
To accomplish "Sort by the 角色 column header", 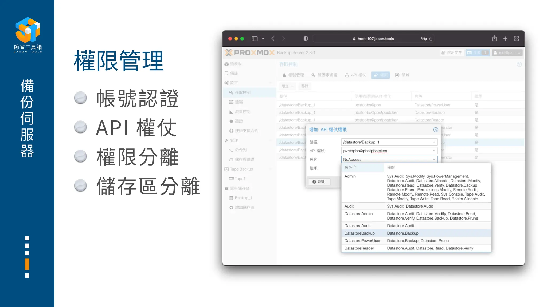I will [362, 168].
